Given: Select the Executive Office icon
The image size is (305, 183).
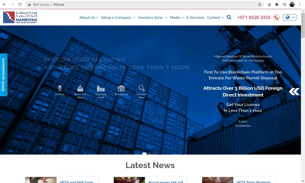Looking at the screenshot, I should 80,88.
